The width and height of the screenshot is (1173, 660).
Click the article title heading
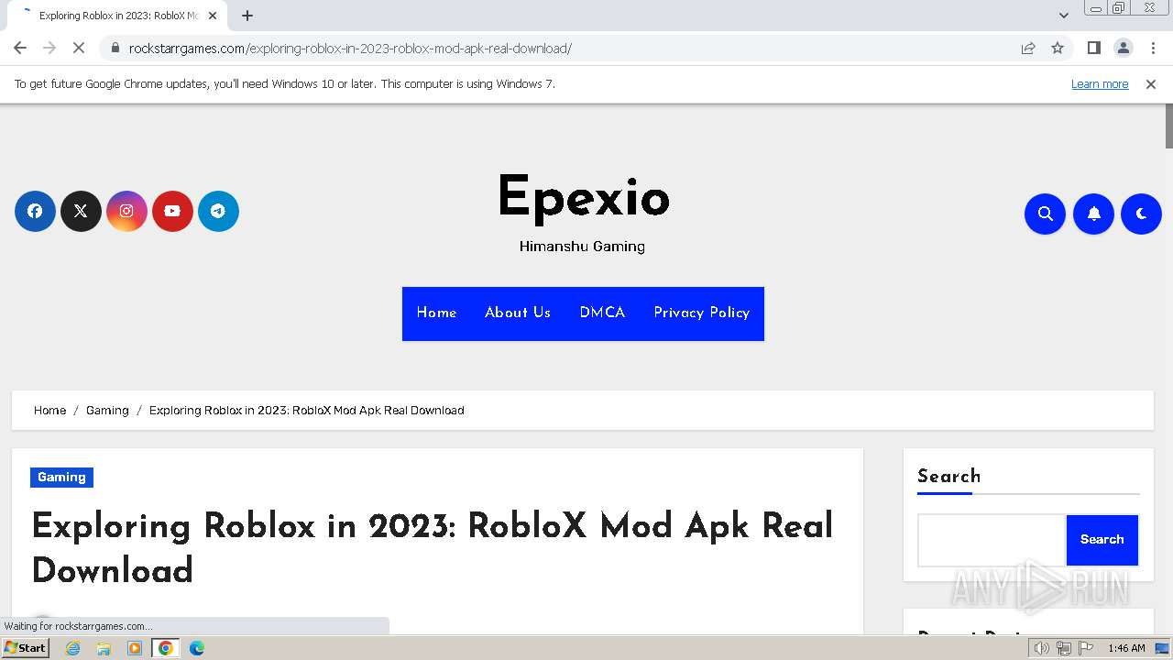(x=433, y=548)
